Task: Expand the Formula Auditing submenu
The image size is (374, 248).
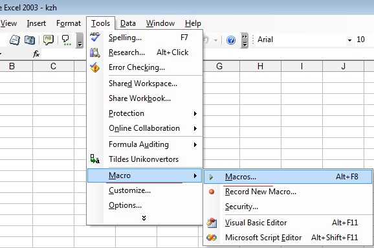Action: pos(145,144)
